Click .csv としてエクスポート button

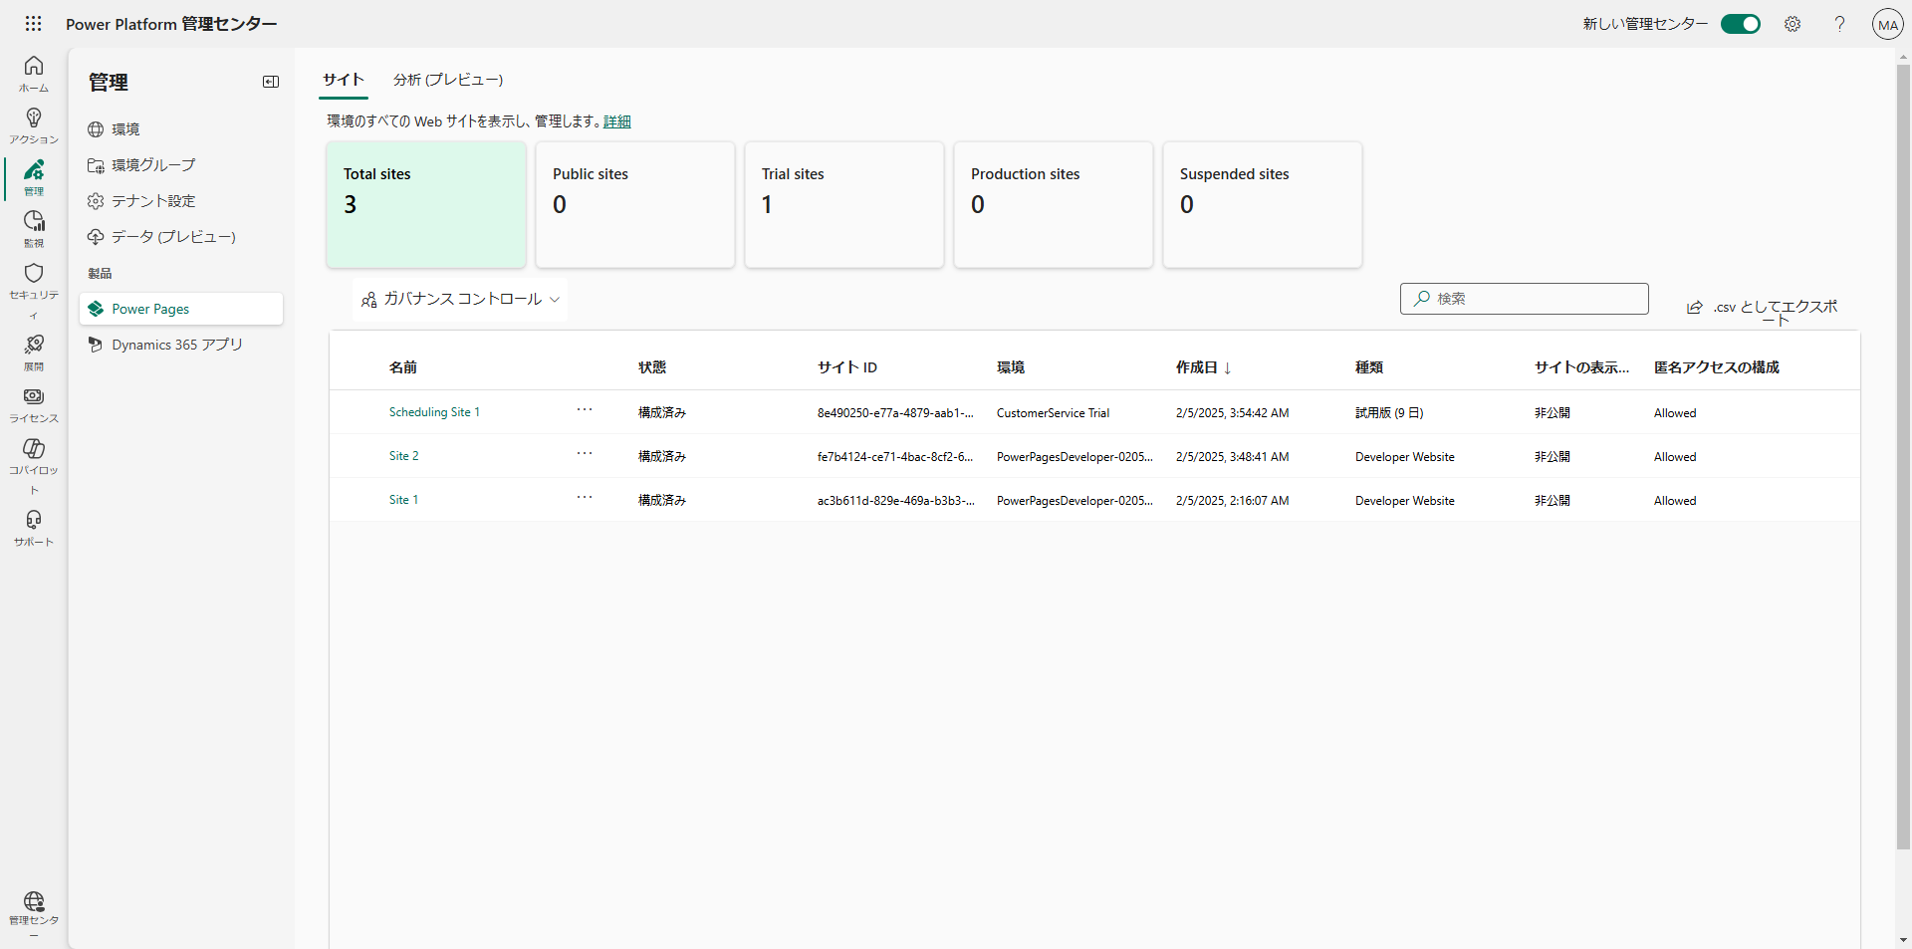1764,311
